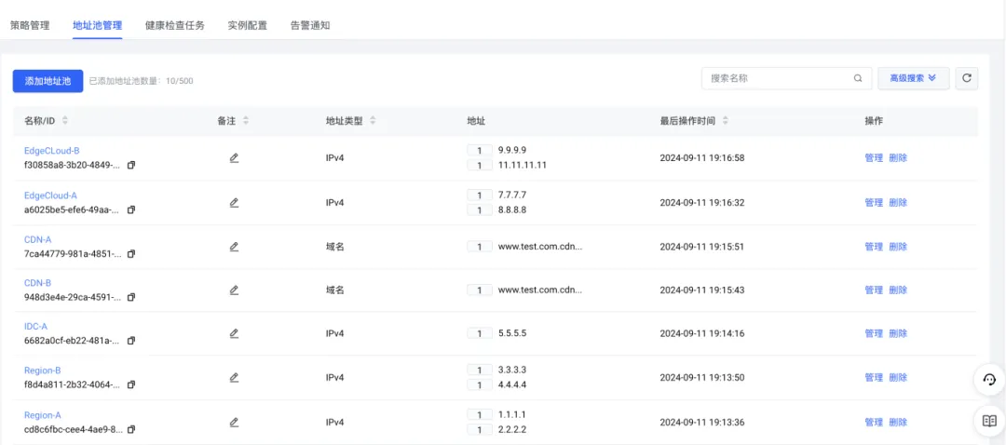Copy the Region-A pool ID
The image size is (1006, 445).
pyautogui.click(x=131, y=429)
